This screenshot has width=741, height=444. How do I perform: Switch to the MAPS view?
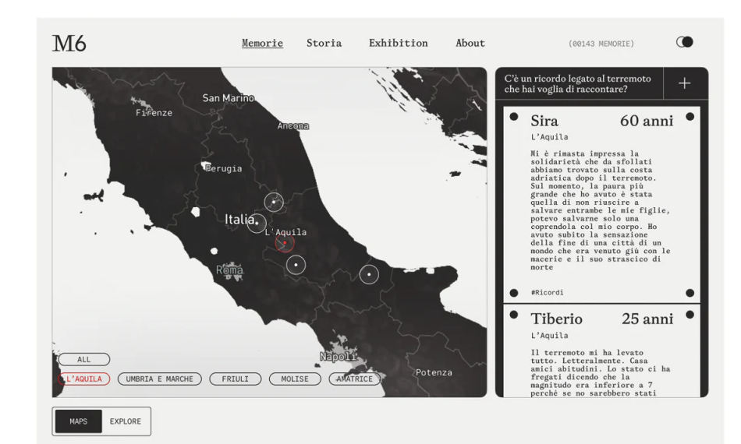(79, 421)
